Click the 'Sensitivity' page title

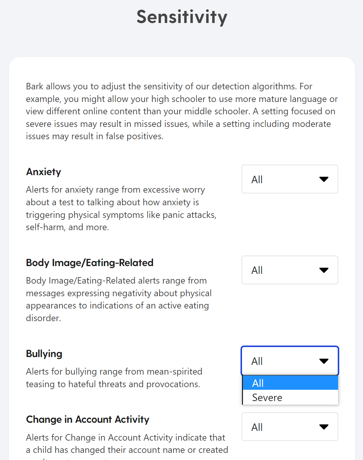coord(181,17)
